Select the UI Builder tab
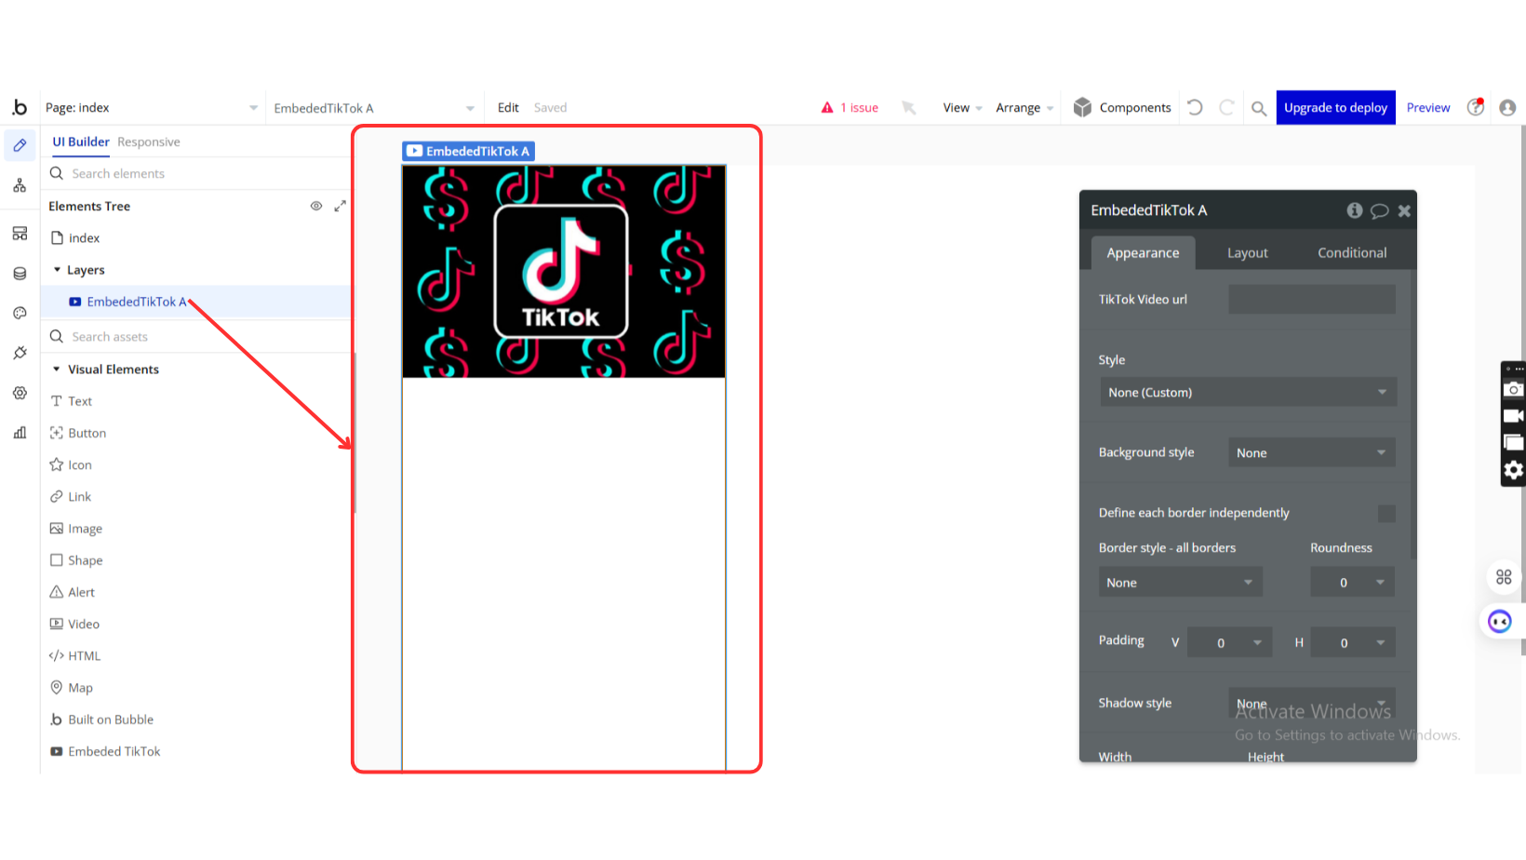 (81, 141)
